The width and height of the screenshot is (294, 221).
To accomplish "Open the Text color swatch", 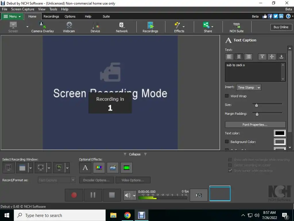I will 280,133.
